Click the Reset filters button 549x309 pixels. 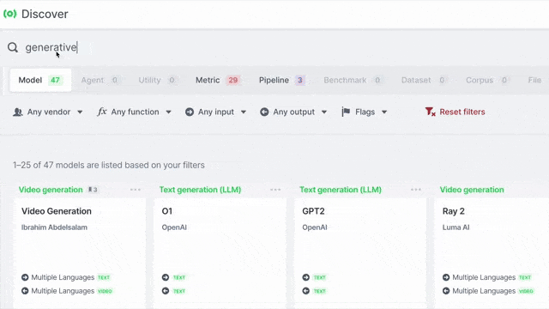click(455, 112)
